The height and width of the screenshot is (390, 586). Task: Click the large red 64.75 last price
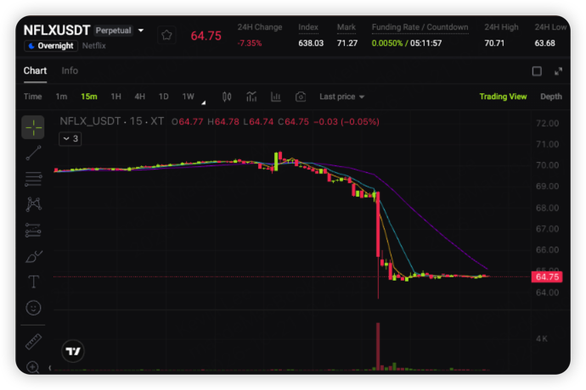206,36
